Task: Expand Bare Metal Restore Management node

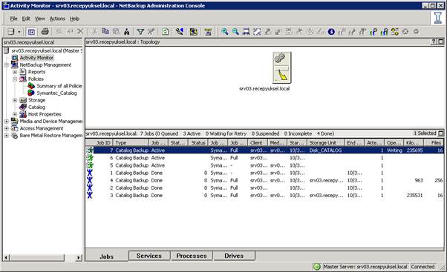Action: pos(6,136)
